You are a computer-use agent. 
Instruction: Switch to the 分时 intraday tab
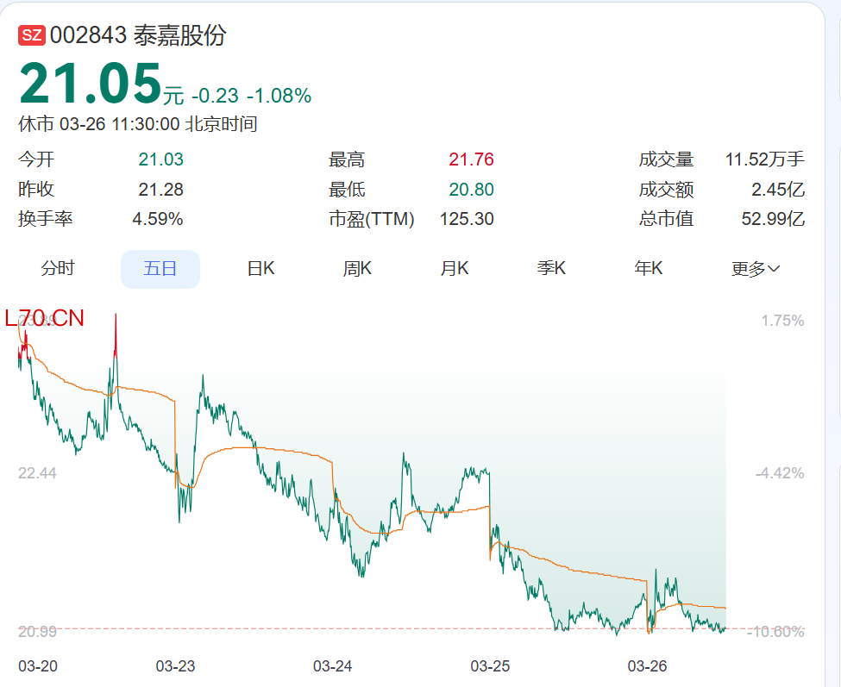click(x=58, y=269)
